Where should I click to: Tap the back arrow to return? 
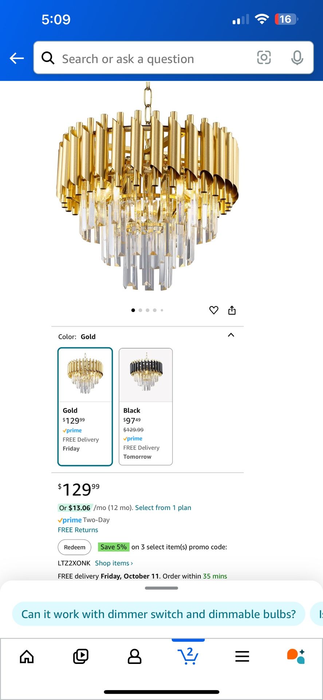click(x=16, y=58)
